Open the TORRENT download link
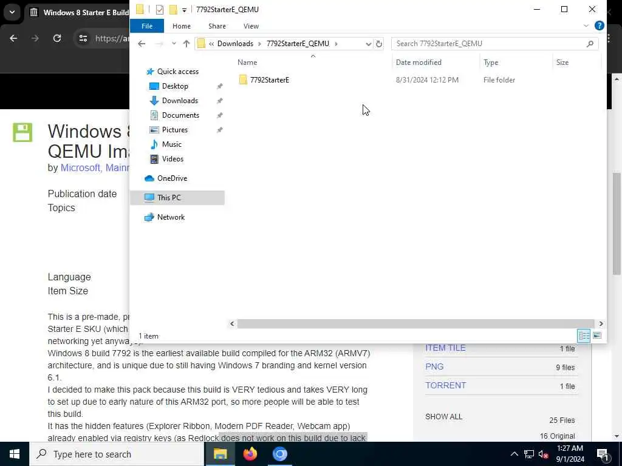The image size is (622, 466). click(445, 385)
